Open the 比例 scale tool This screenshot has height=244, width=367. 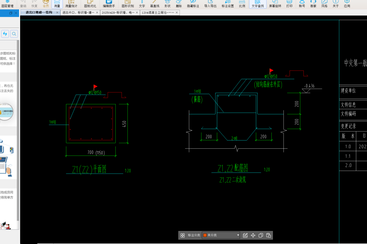[x=242, y=4]
